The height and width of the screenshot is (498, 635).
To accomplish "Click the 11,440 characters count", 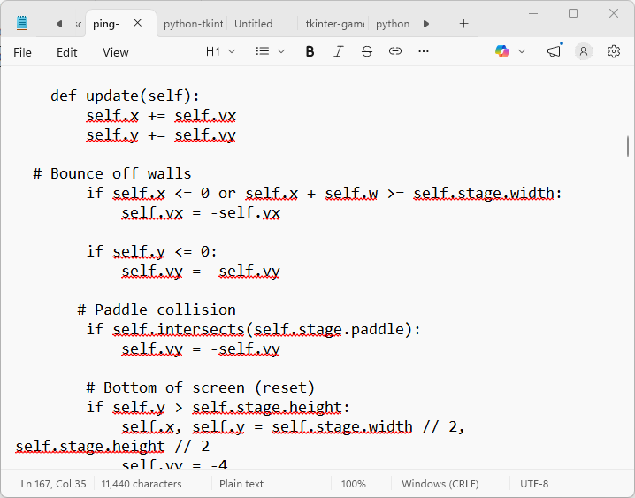I will [142, 484].
